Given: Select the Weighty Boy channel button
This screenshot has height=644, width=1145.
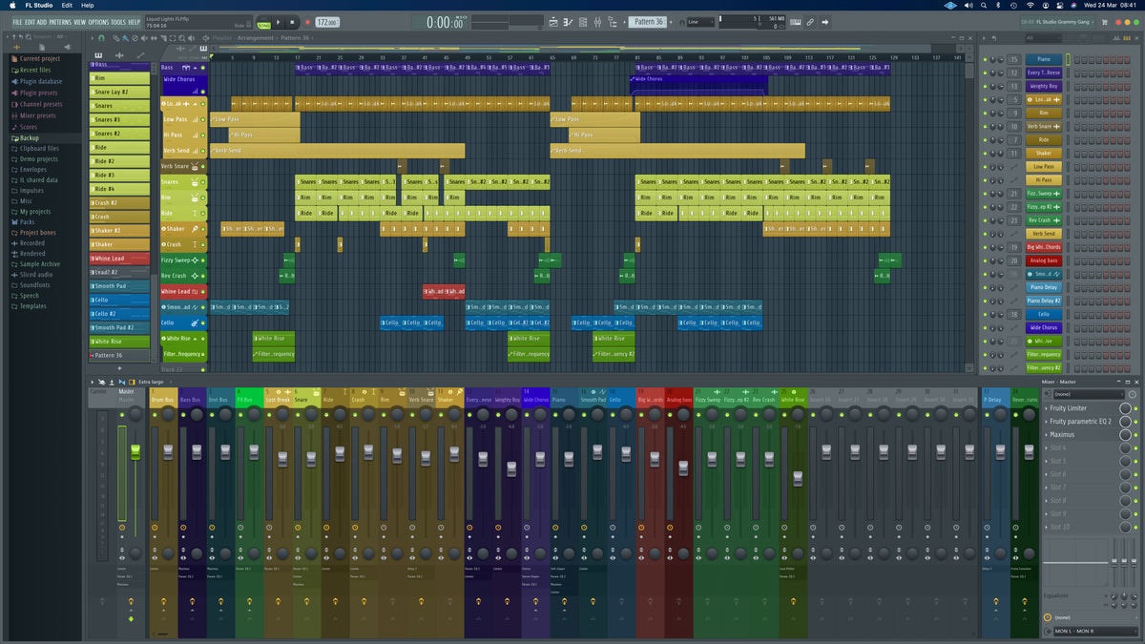Looking at the screenshot, I should [1043, 86].
